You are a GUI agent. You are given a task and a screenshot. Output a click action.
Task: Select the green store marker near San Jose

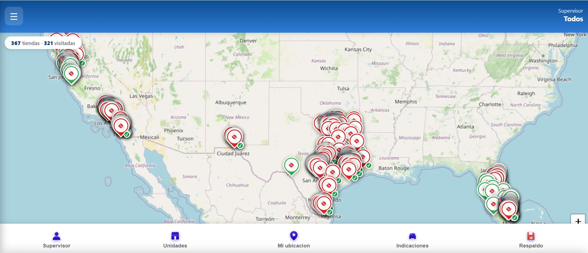point(71,74)
